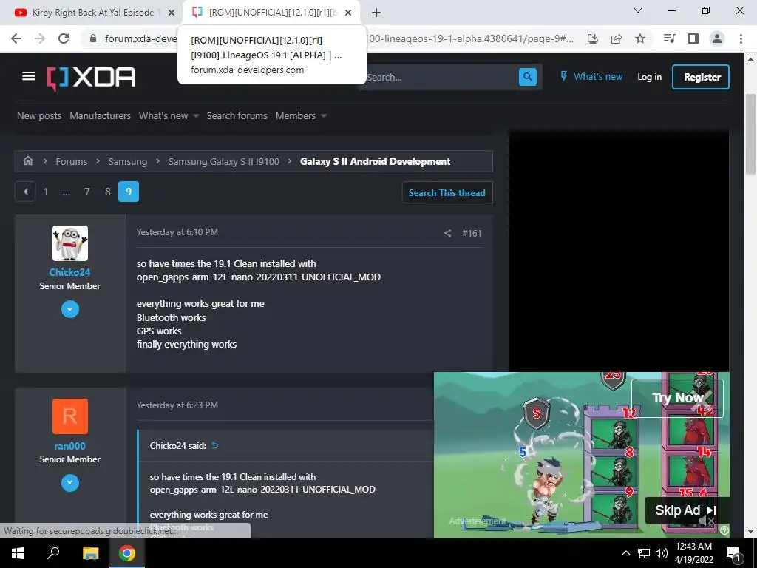
Task: Click taskbar volume speaker icon
Action: pyautogui.click(x=662, y=553)
